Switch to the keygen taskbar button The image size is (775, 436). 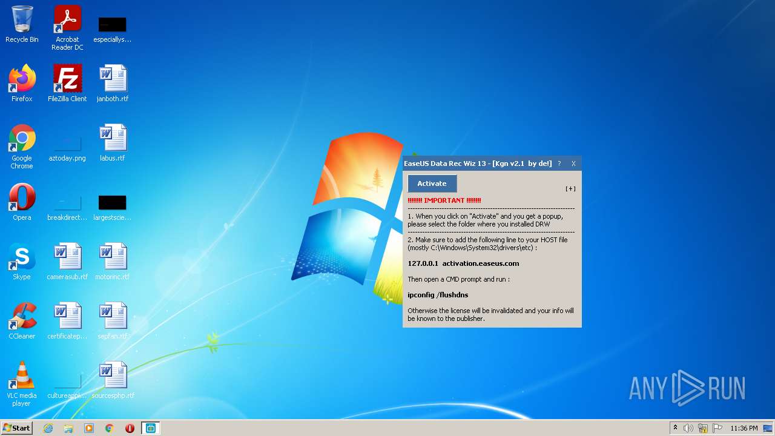coord(150,428)
